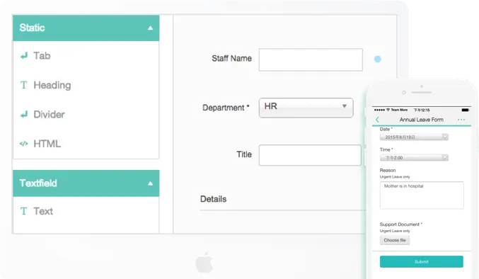Click into the Title input field

click(310, 155)
